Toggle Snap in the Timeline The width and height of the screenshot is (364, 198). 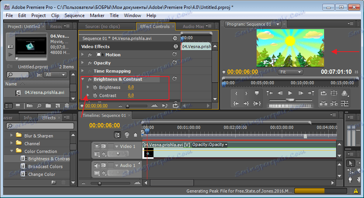(117, 135)
